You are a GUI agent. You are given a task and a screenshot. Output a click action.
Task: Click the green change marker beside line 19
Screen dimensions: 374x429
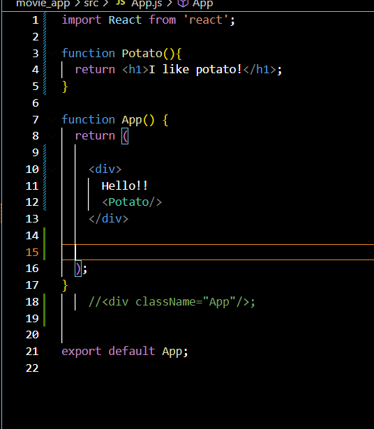(45, 318)
